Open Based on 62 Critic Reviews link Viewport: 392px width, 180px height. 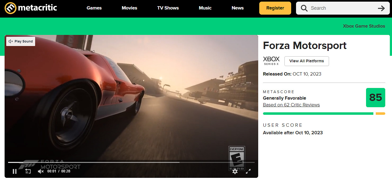[x=291, y=105]
